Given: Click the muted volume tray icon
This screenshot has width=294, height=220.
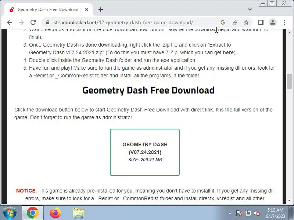Looking at the screenshot, I should 257,213.
